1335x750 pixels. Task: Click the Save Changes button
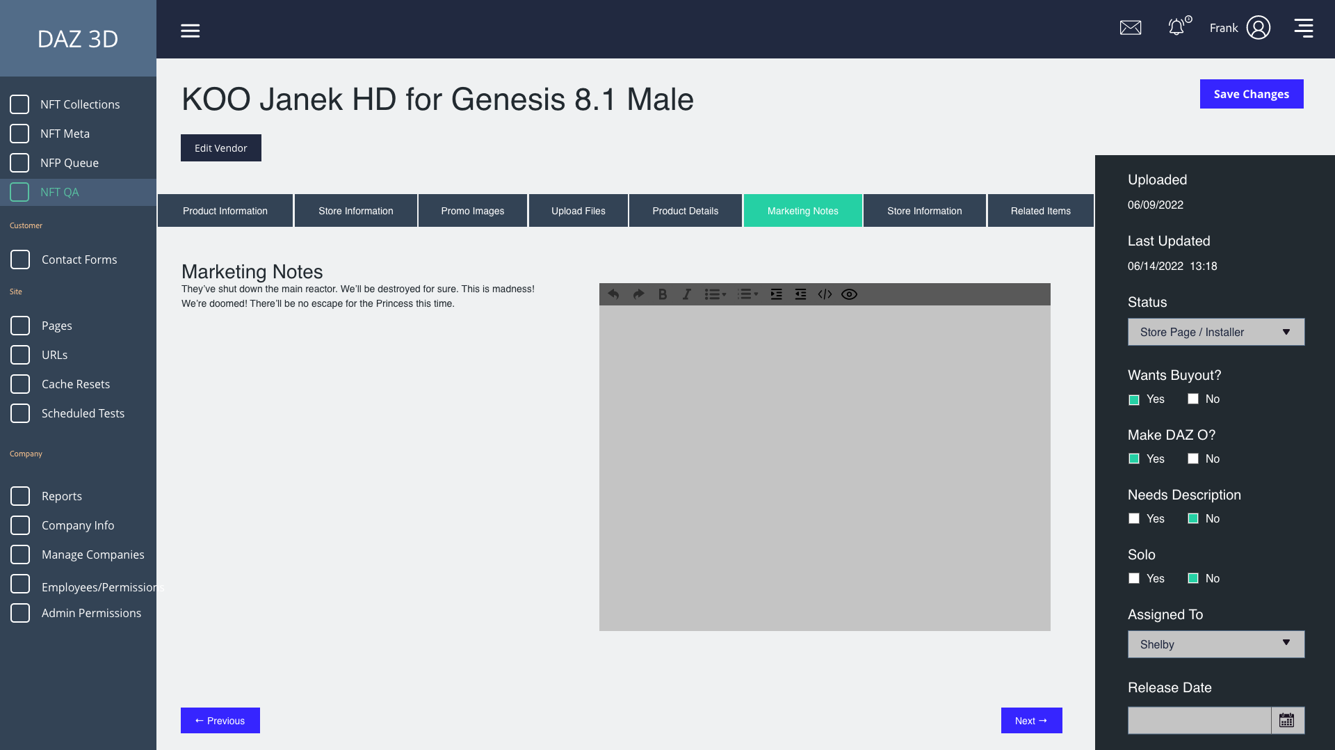[x=1252, y=94]
